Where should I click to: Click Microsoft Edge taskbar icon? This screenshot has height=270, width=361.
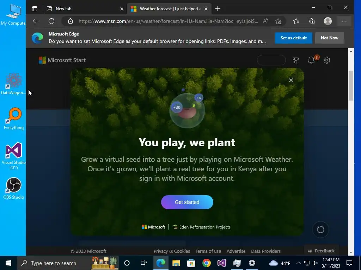(x=161, y=263)
